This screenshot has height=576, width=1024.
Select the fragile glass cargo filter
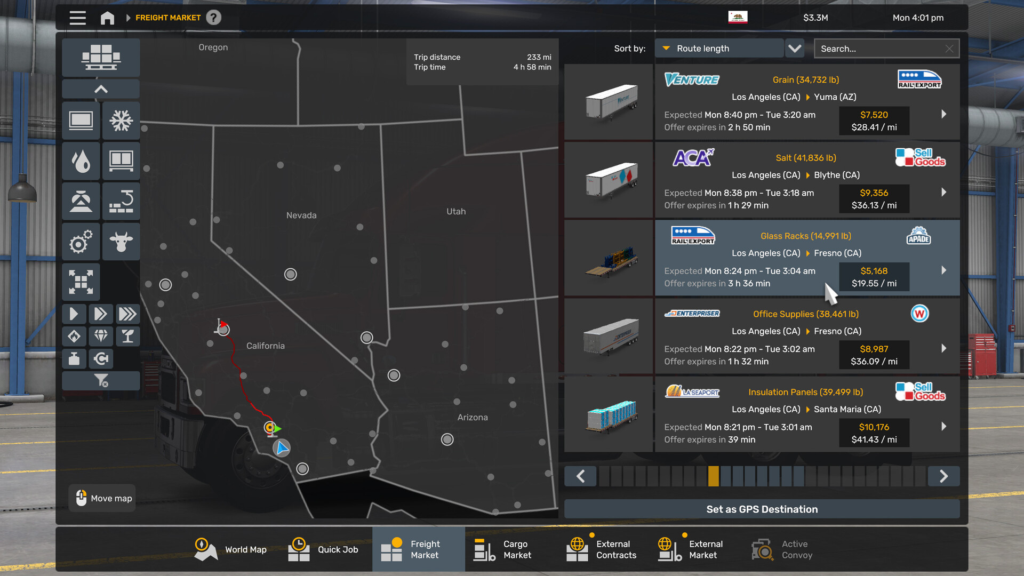tap(128, 336)
